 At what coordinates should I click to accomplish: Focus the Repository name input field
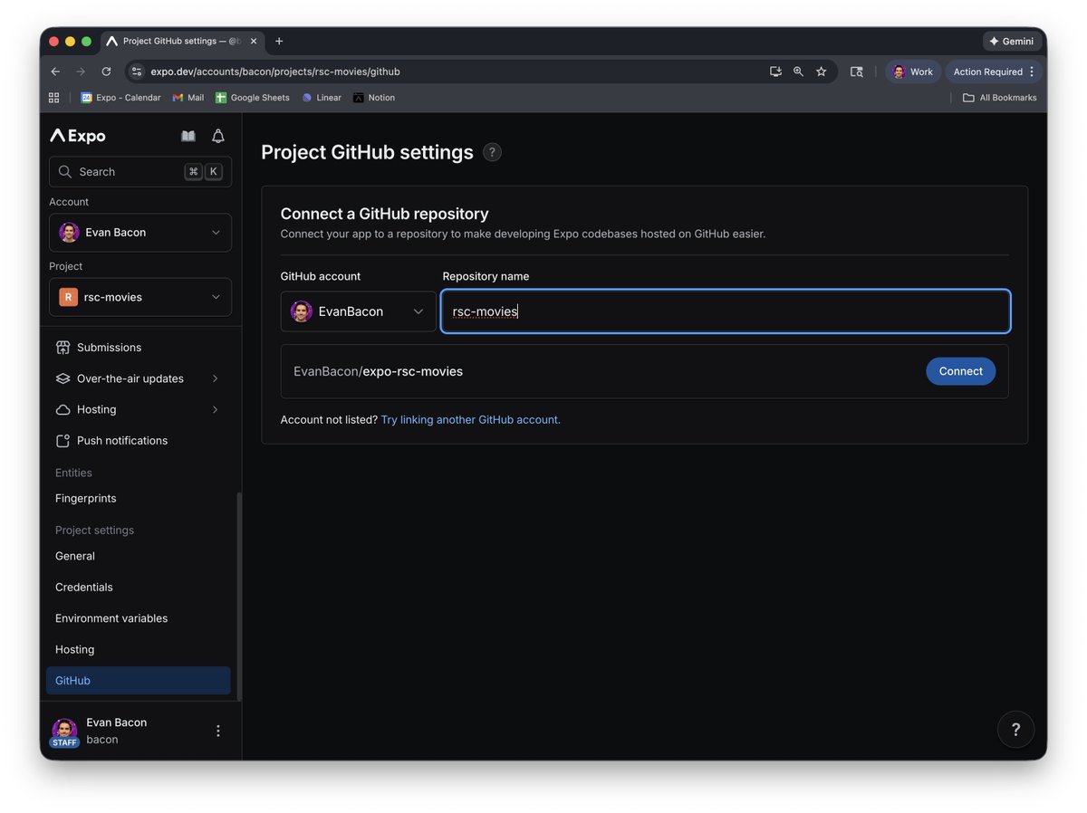[726, 311]
